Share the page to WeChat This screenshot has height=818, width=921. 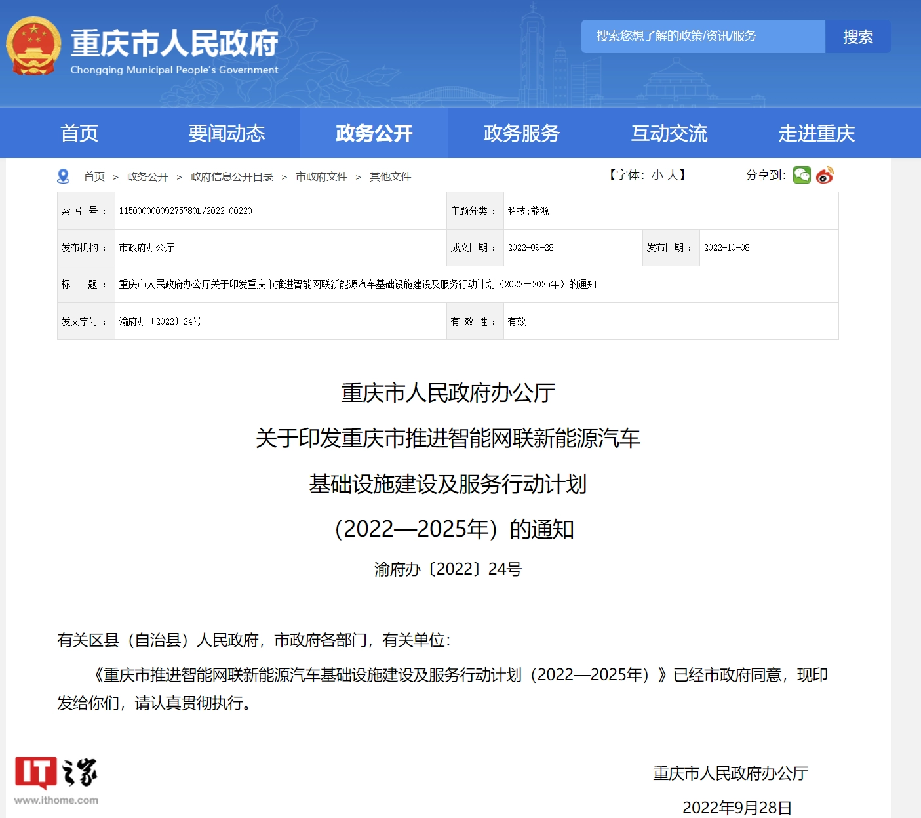coord(802,175)
